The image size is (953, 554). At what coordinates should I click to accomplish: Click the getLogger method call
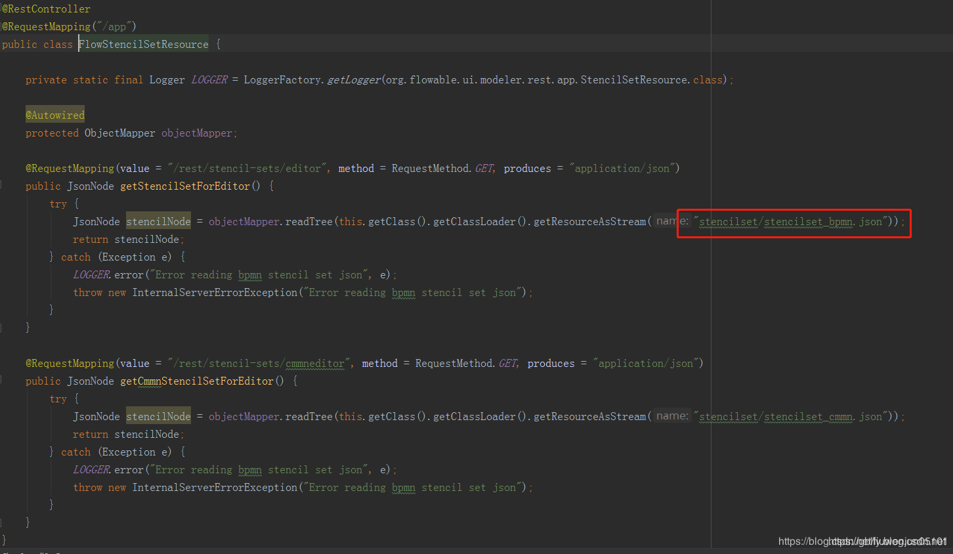[354, 79]
